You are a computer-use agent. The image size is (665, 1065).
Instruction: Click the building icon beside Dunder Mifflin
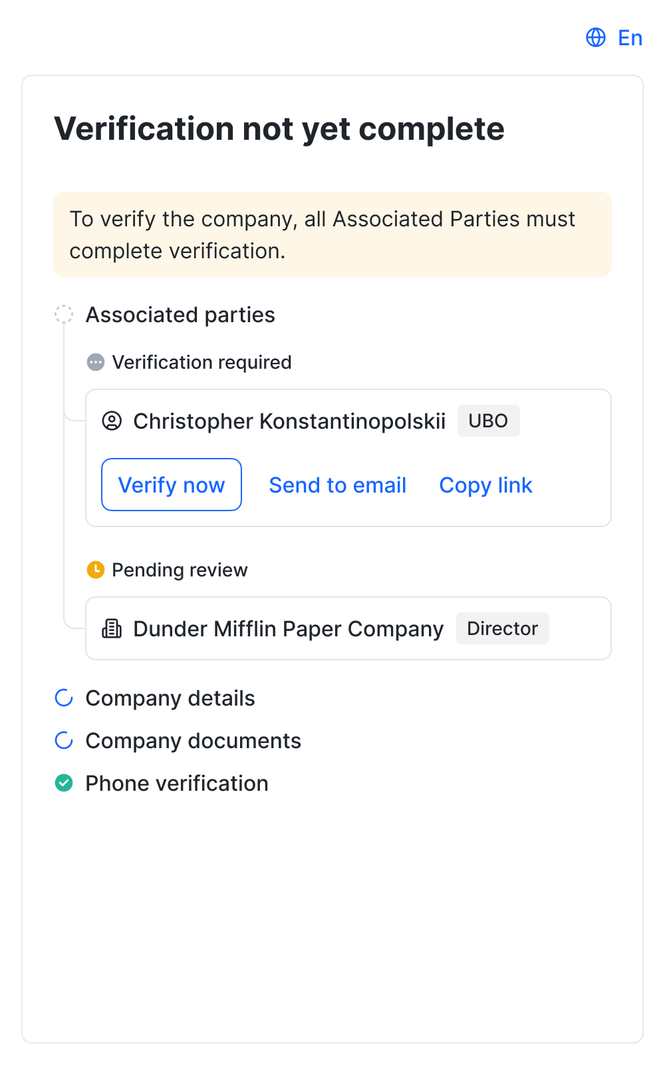coord(112,628)
